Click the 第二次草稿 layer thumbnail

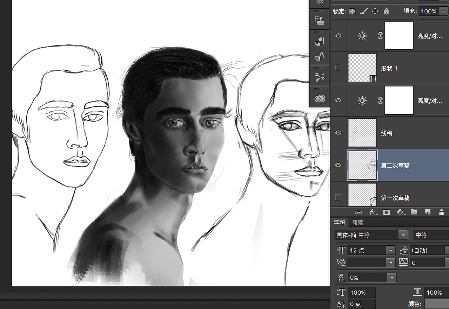point(362,165)
